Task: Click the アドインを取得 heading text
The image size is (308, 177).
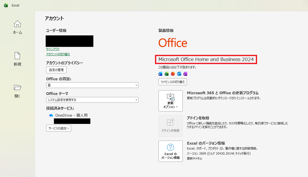Action: coord(198,118)
